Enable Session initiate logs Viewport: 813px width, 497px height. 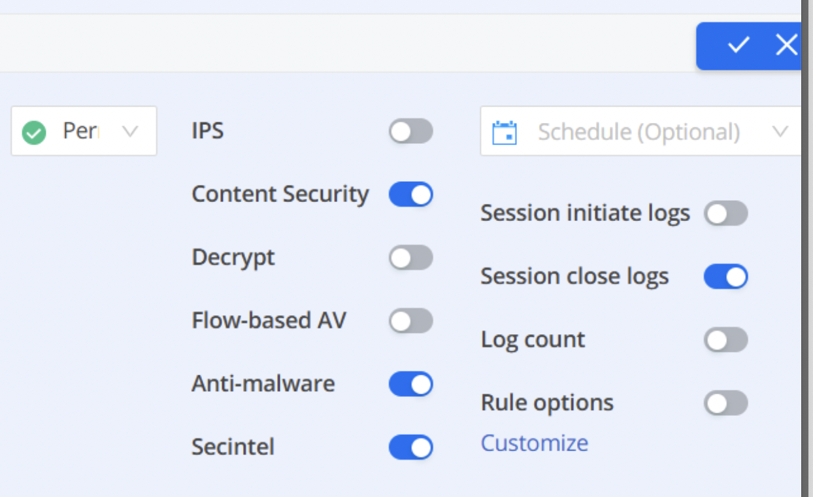click(x=726, y=214)
